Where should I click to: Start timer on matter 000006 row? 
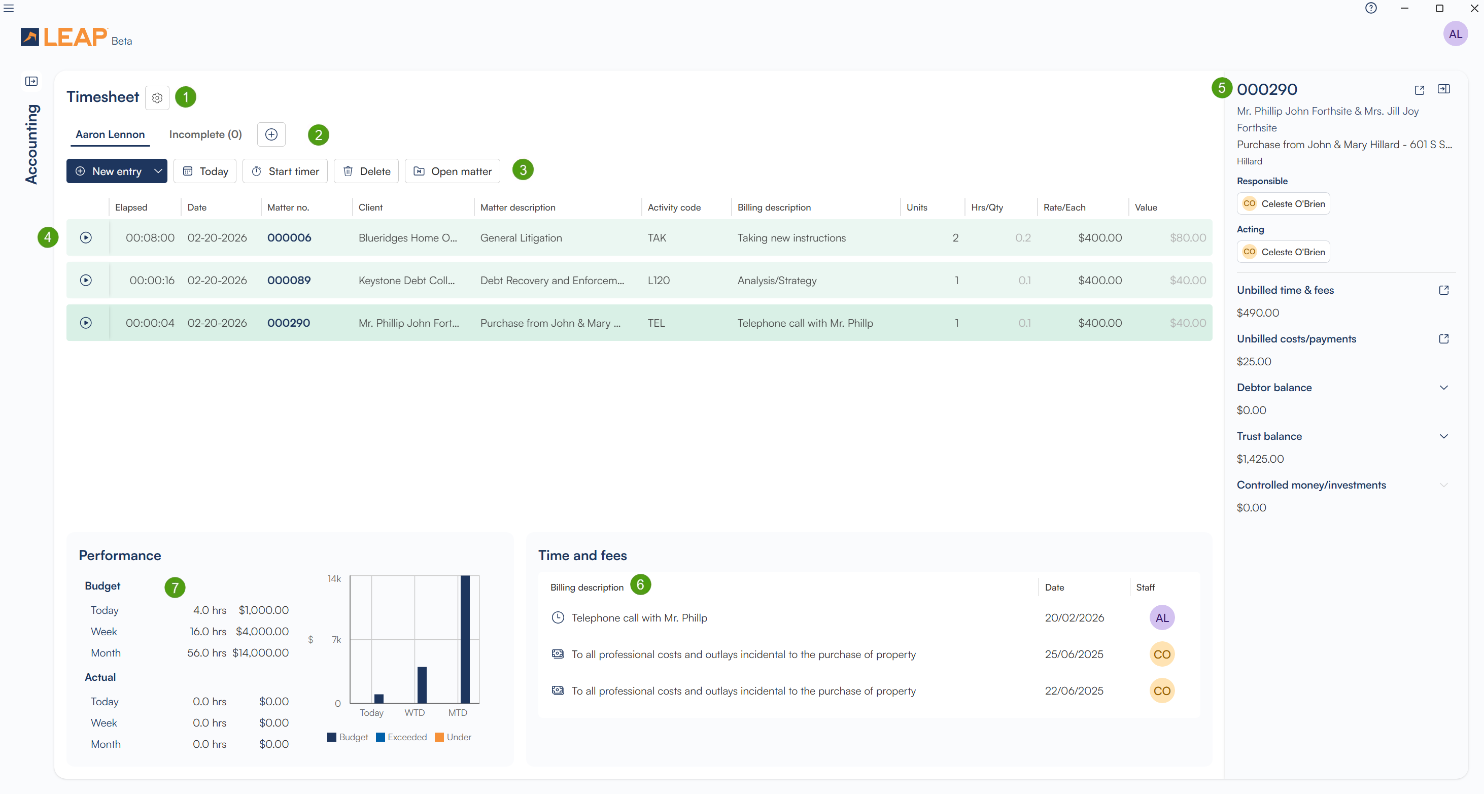click(86, 237)
